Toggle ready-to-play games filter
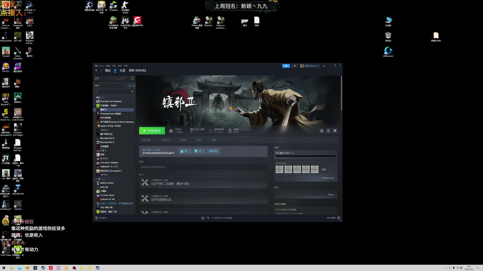Viewport: 483px width, 271px height. tap(134, 86)
